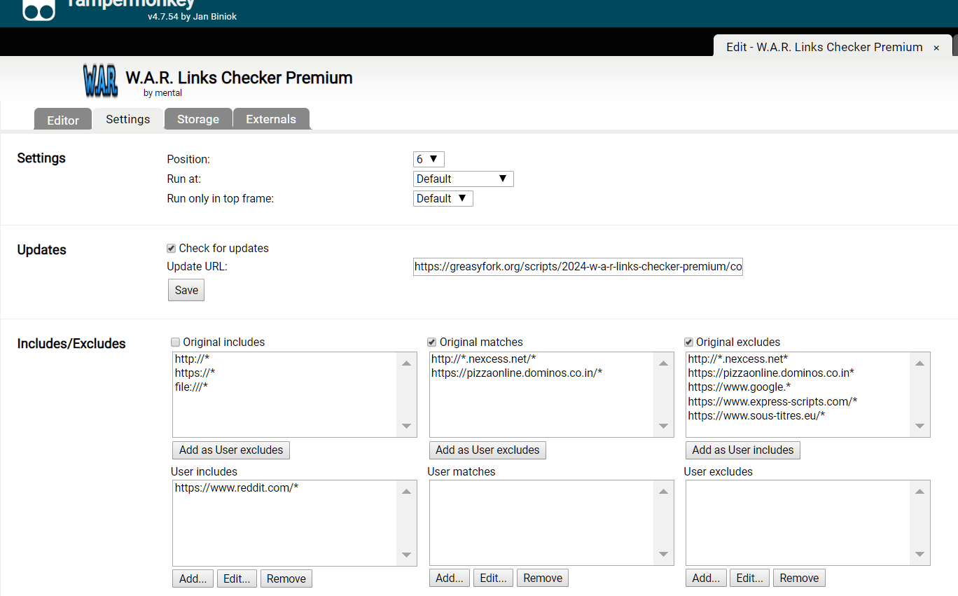Click Add... under User matches
Screen dimensions: 958x596
click(x=450, y=578)
